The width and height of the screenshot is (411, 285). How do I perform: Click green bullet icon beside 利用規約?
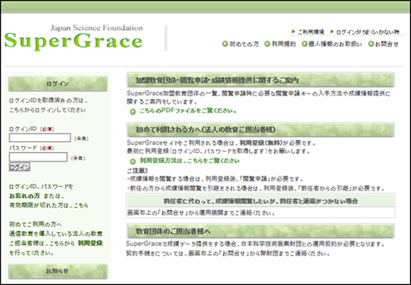(267, 44)
